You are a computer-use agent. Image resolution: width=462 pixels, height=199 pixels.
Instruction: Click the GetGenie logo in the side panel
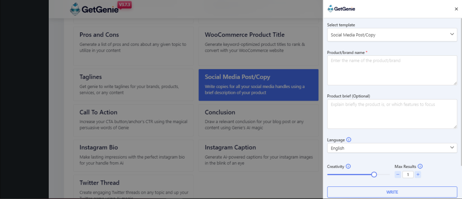click(341, 9)
